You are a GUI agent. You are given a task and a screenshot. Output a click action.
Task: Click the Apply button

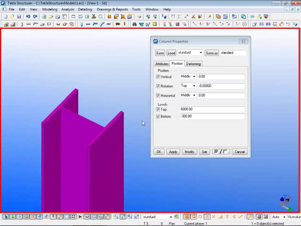[173, 152]
